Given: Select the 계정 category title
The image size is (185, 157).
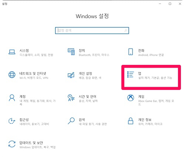Looking at the screenshot, I should tap(23, 97).
